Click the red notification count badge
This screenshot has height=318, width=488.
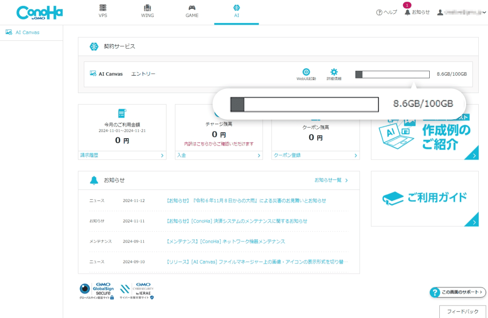(x=407, y=5)
